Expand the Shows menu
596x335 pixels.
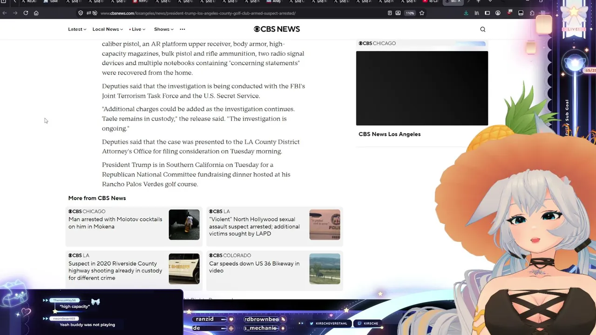coord(164,29)
